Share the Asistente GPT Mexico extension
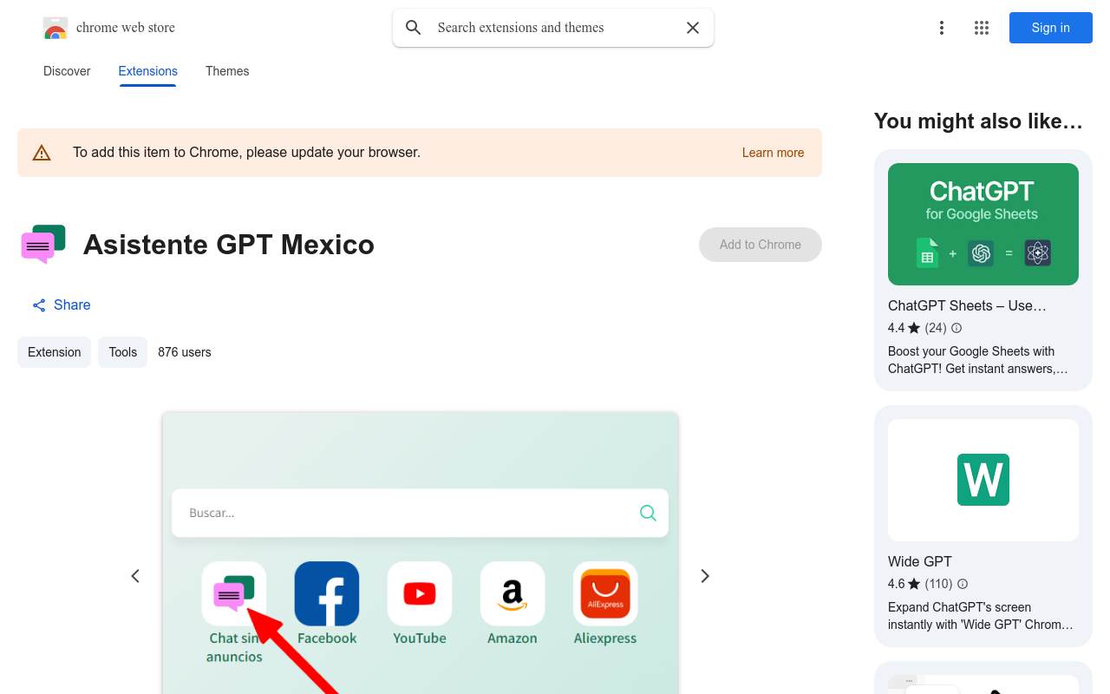Viewport: 1110px width, 694px height. tap(61, 304)
